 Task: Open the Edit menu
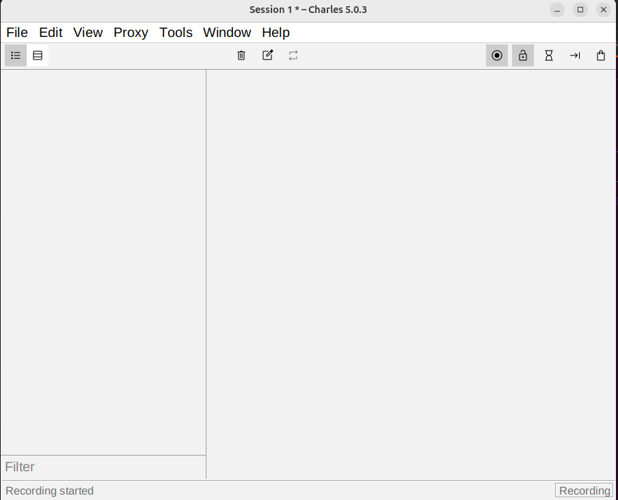51,32
